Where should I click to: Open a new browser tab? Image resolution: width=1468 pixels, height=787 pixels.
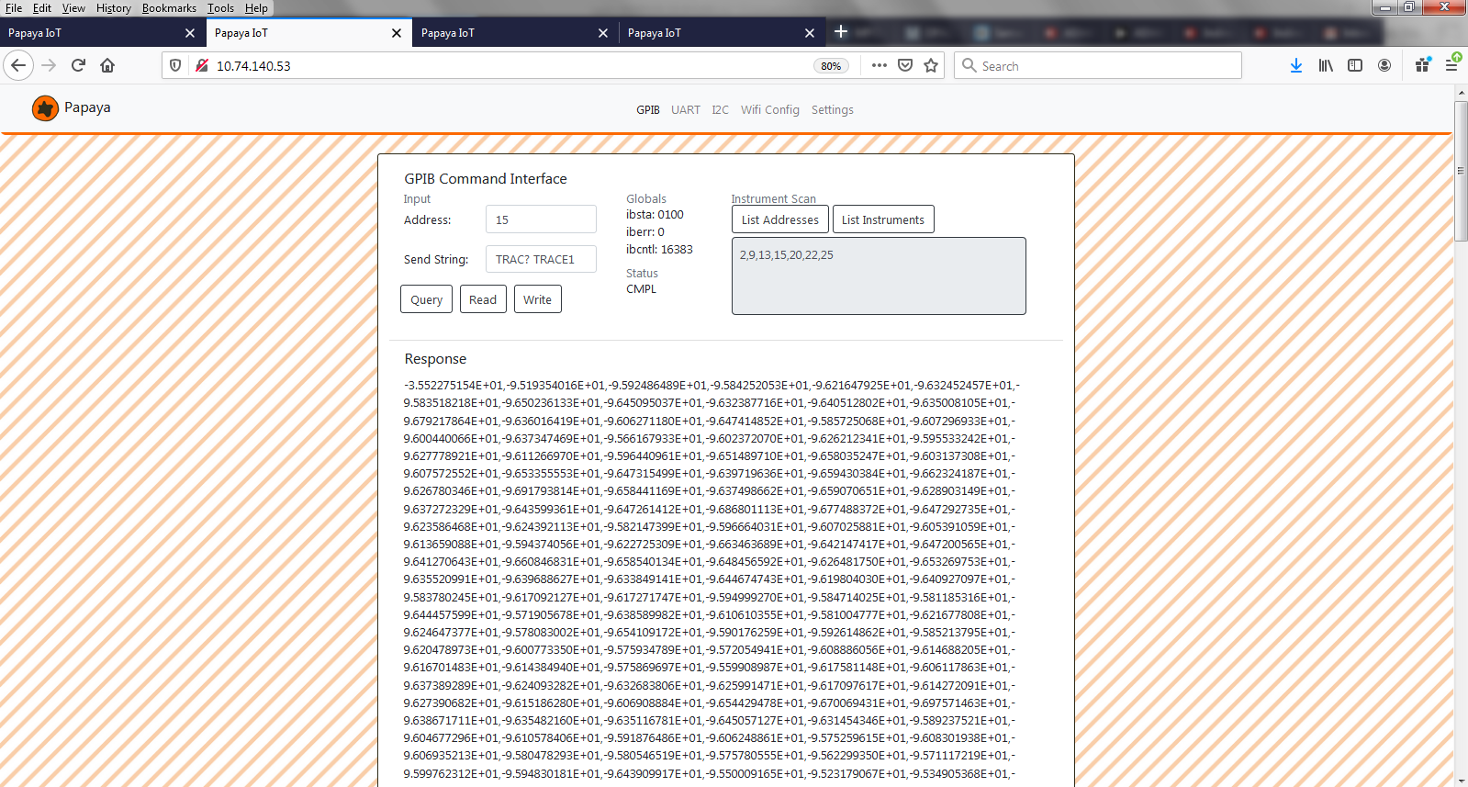pyautogui.click(x=840, y=32)
